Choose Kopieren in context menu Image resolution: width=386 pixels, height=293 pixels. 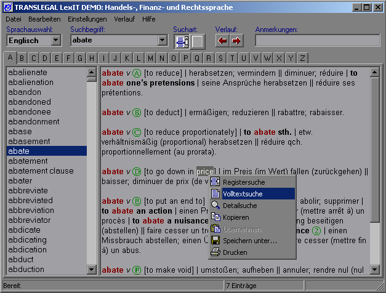(252, 217)
